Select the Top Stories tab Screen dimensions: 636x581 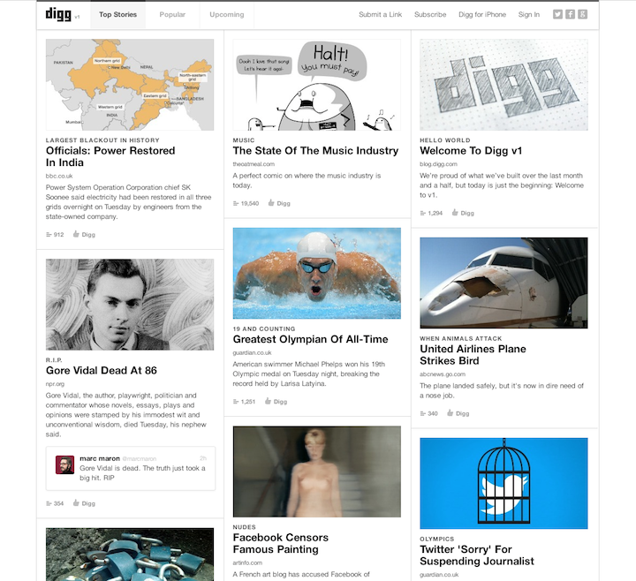(118, 15)
